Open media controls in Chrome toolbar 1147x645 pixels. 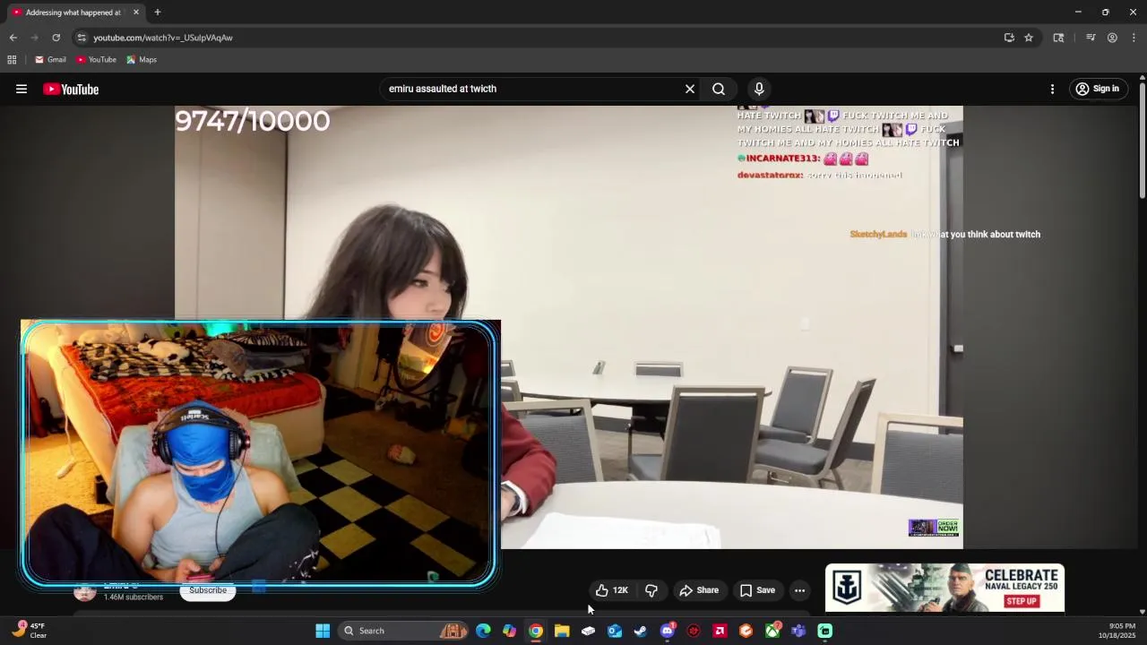click(1091, 38)
